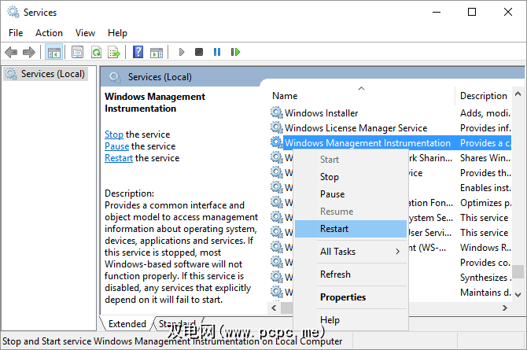Expand All Tasks submenu
Screen dimensions: 527x350
click(351, 252)
